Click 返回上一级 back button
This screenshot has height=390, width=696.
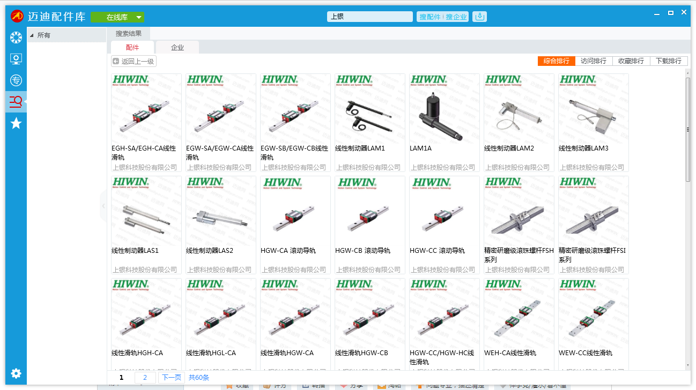(134, 61)
